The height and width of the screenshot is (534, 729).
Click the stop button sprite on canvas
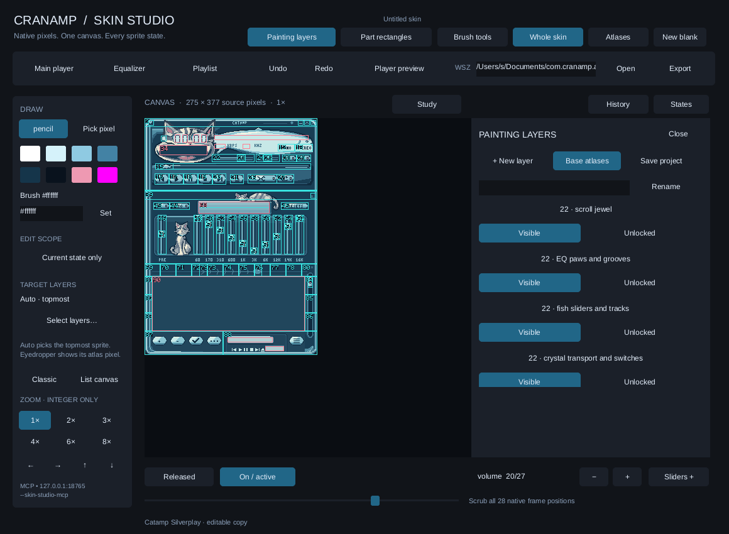point(205,179)
